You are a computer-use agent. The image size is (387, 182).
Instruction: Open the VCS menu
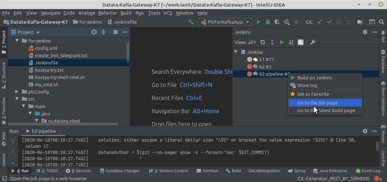168,13
